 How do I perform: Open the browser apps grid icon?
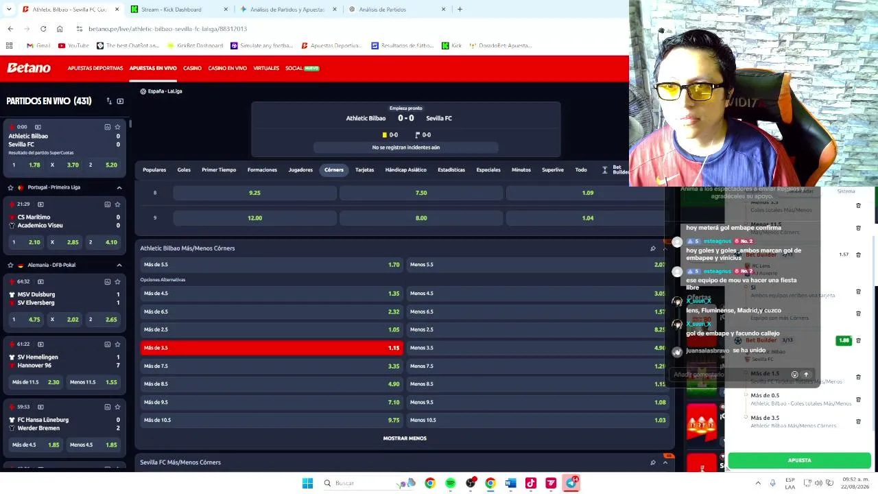click(10, 46)
